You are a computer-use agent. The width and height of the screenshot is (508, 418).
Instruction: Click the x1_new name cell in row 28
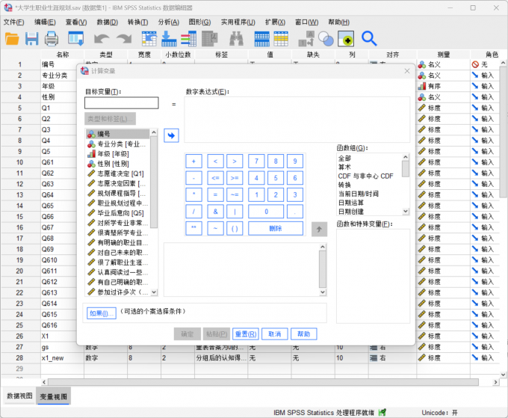(62, 358)
